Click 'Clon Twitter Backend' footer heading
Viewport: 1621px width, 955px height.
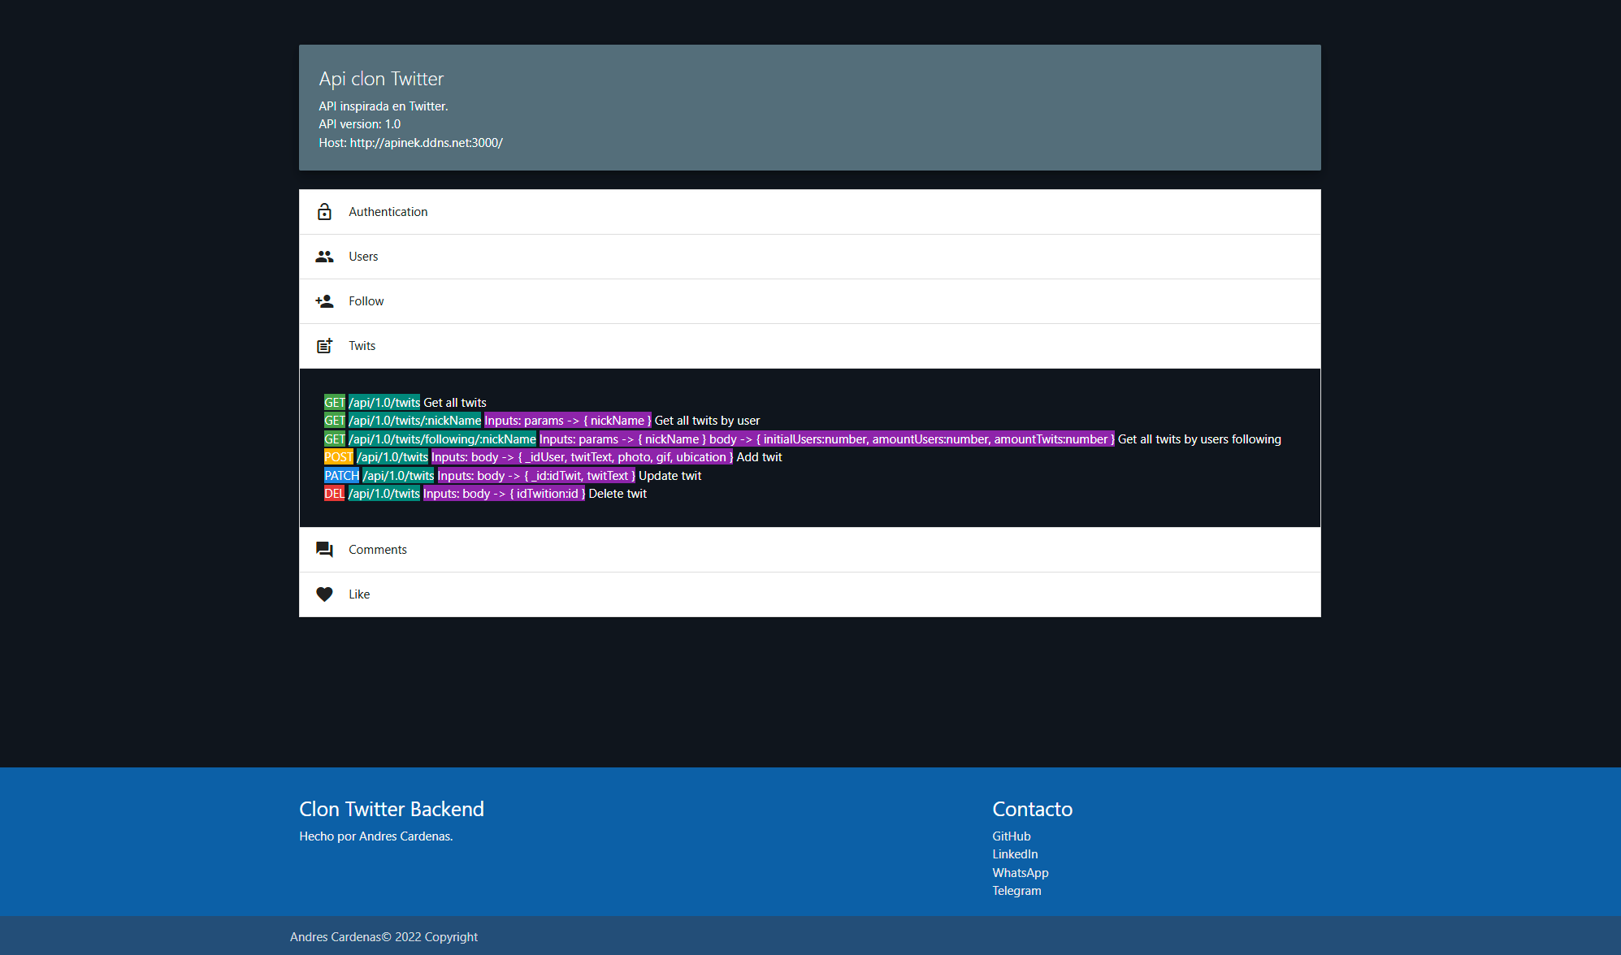[392, 810]
